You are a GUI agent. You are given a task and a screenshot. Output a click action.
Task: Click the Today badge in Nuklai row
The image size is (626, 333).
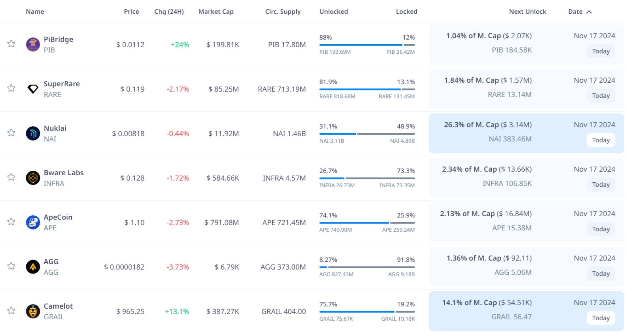(x=601, y=140)
